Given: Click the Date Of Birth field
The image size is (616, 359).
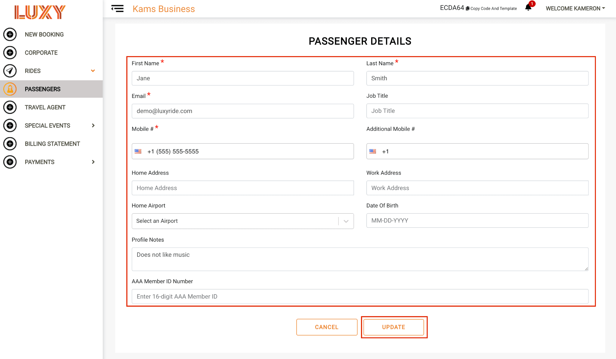Looking at the screenshot, I should tap(477, 221).
